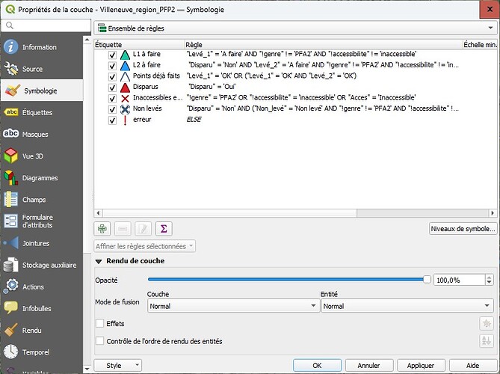
Task: Click the Aide button
Action: point(473,365)
